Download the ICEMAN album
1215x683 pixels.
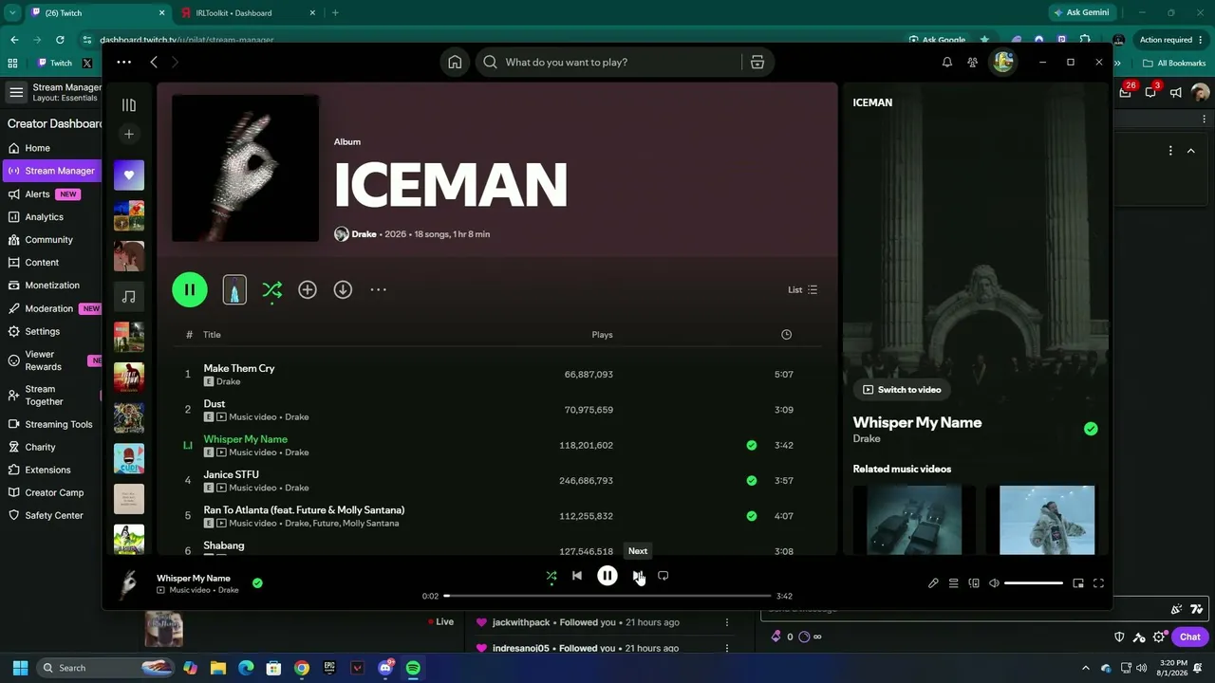[x=343, y=290]
